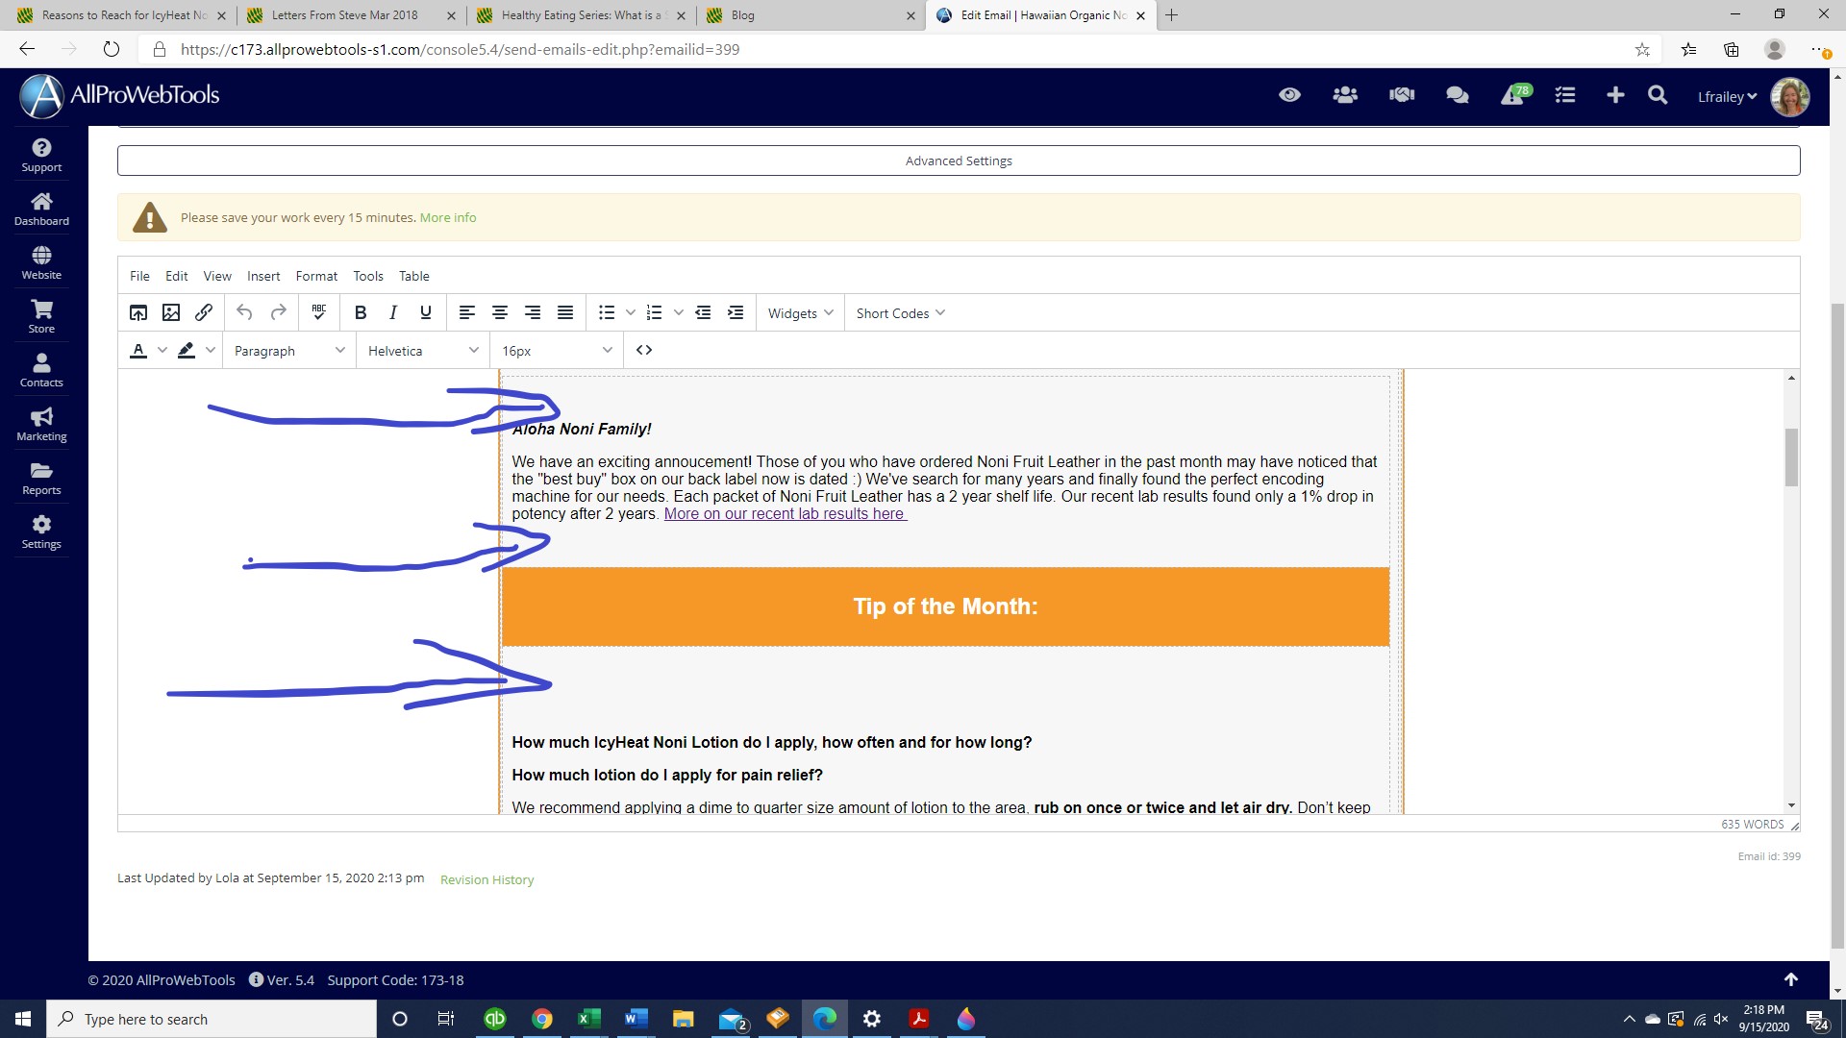
Task: Redo the last edit
Action: coord(278,312)
